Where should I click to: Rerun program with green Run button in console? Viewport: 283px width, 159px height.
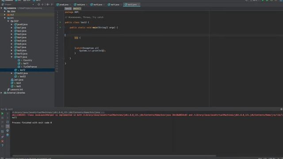tap(2, 114)
